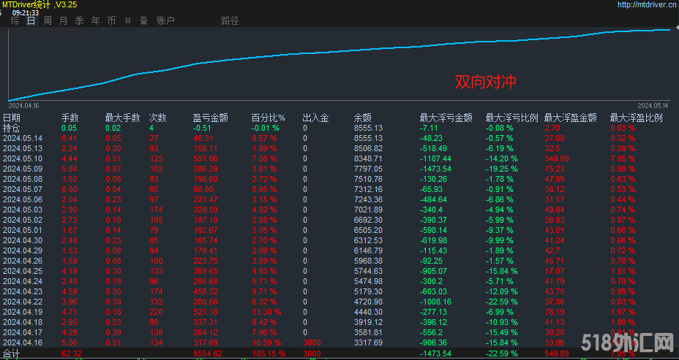
Task: Click the 2024.05.14 chart end date label
Action: pos(653,105)
